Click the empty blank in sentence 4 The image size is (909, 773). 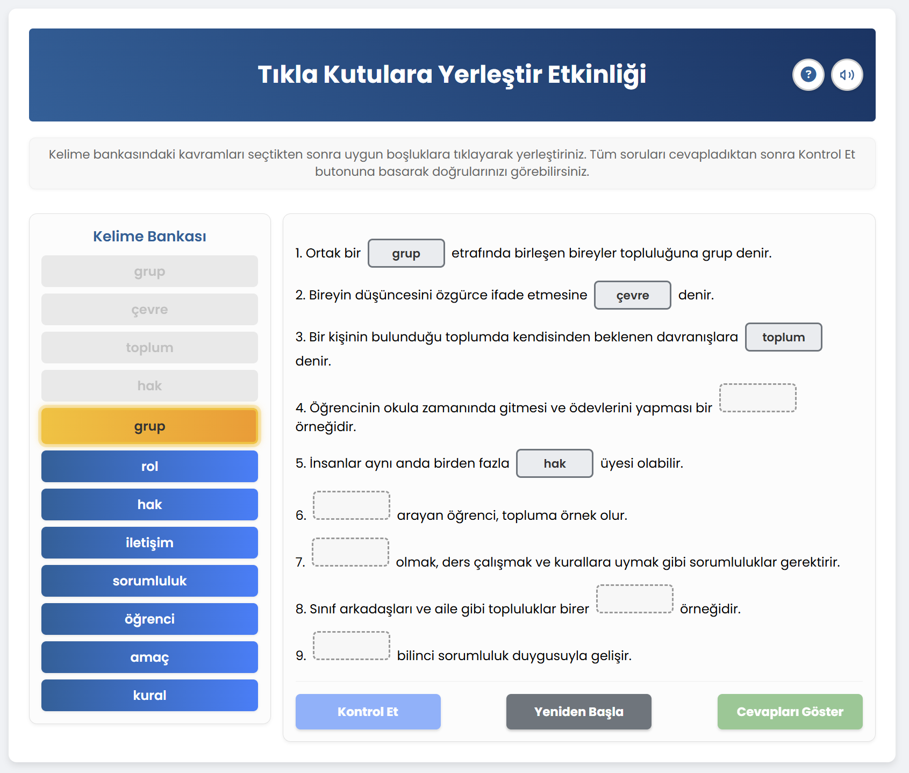pyautogui.click(x=758, y=398)
